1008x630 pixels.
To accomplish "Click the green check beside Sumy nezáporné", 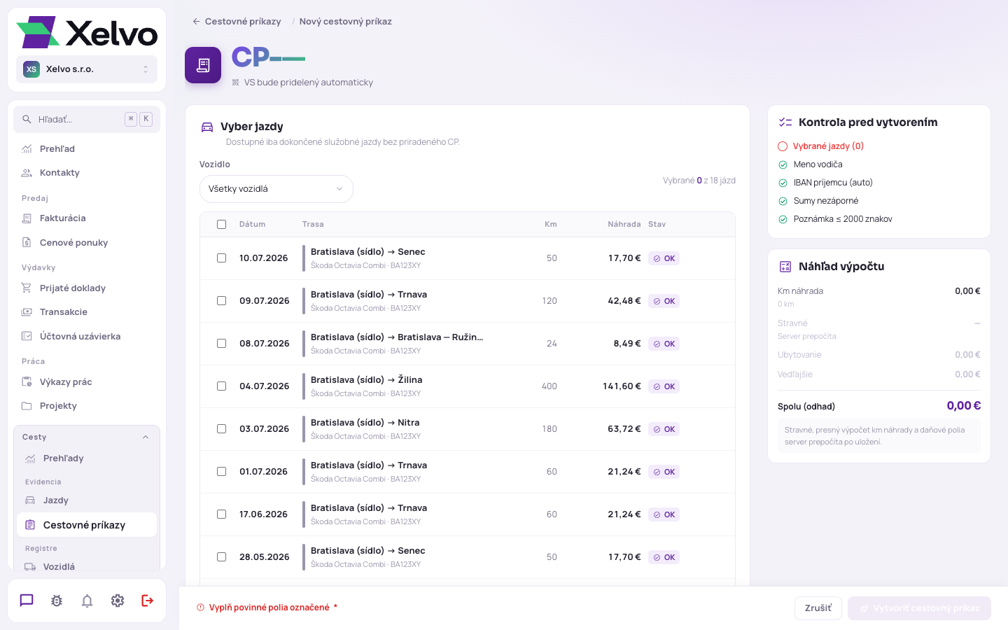I will (783, 201).
